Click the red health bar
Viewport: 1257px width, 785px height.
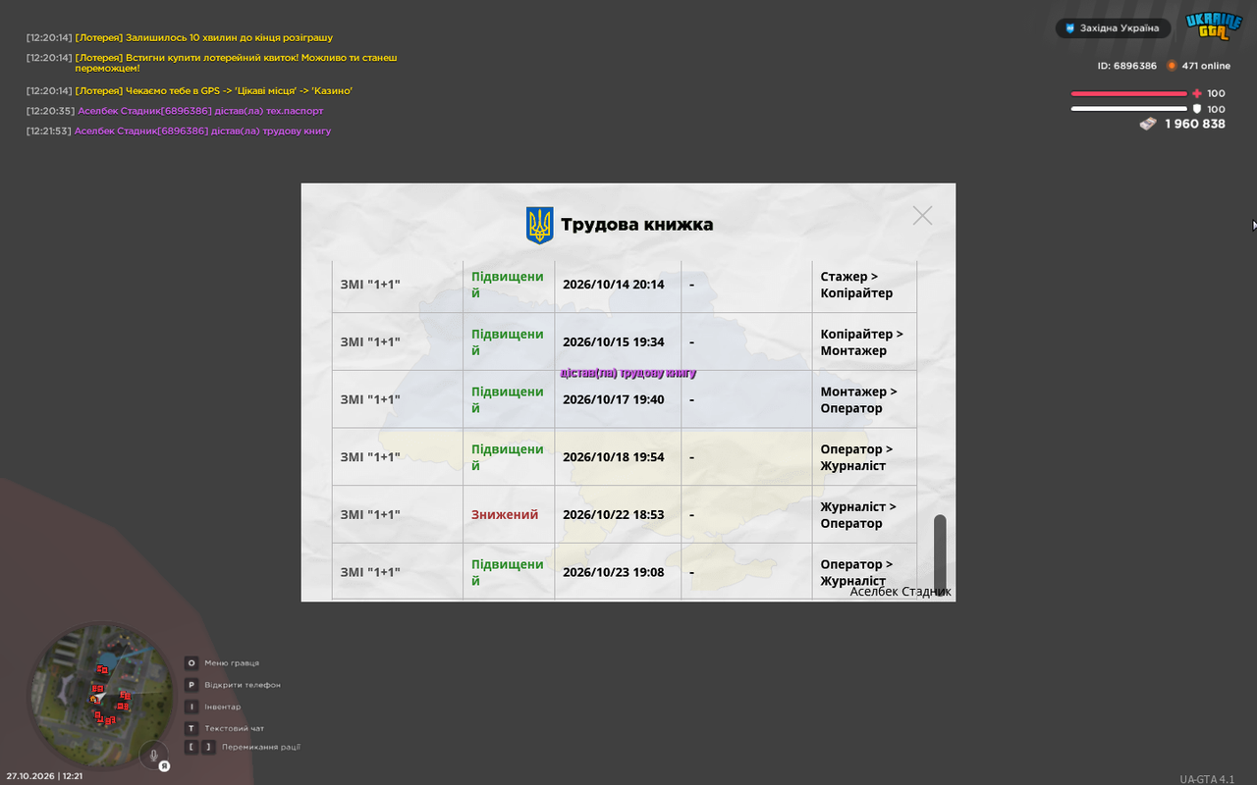[1129, 93]
